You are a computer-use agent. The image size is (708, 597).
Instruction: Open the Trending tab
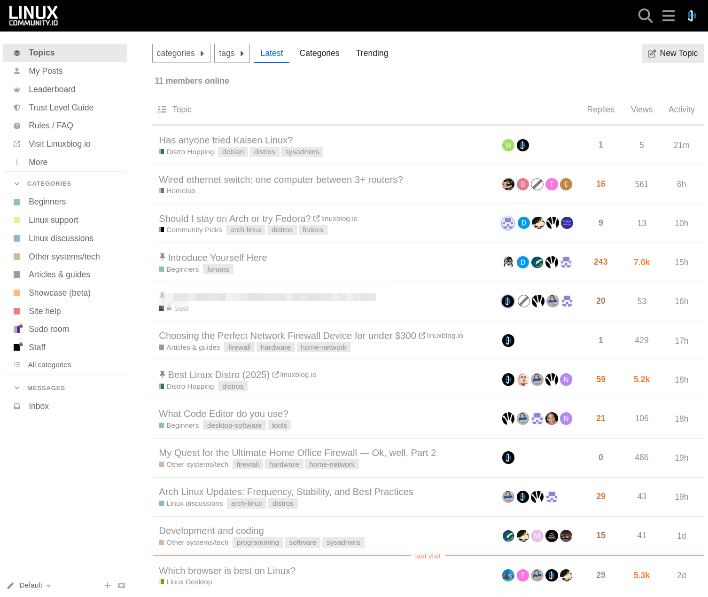pyautogui.click(x=372, y=53)
